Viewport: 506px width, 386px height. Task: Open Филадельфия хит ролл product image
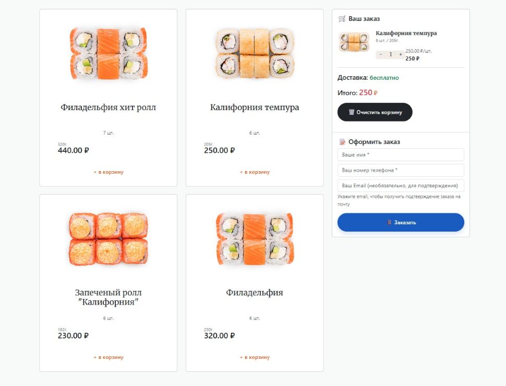[x=109, y=54]
